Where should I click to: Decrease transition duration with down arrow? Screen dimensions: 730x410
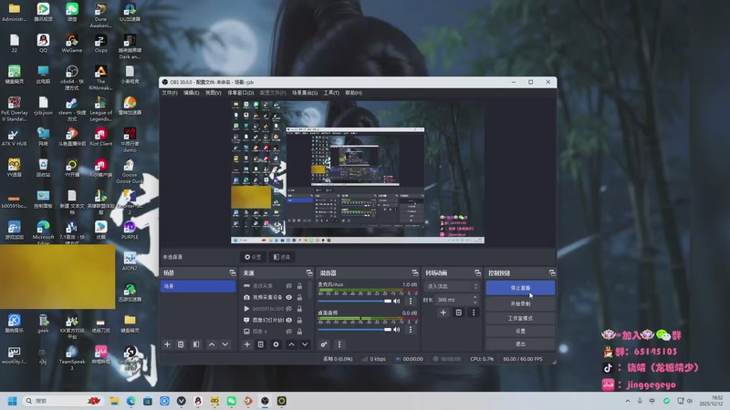[x=474, y=302]
